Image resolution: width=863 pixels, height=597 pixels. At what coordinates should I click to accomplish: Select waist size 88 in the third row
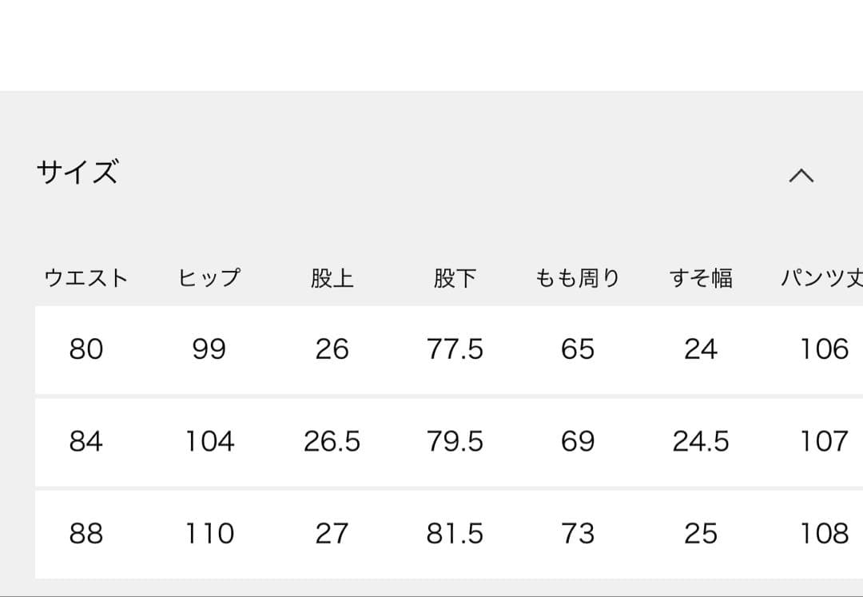point(87,533)
